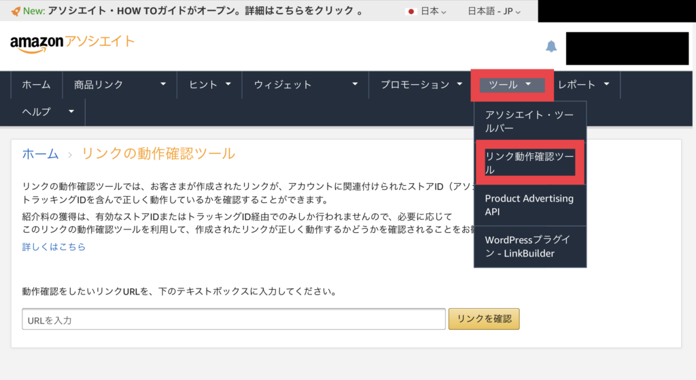The image size is (696, 380).
Task: Click the リンクを確認 button
Action: point(484,319)
